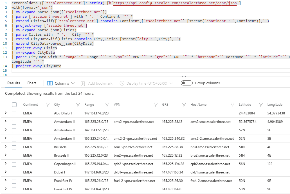This screenshot has height=194, width=290.
Task: Click cell cph2-vpn.zscalerthree.net
Action: coord(133,164)
